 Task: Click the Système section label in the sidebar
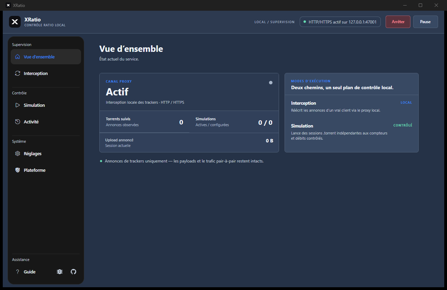click(19, 141)
